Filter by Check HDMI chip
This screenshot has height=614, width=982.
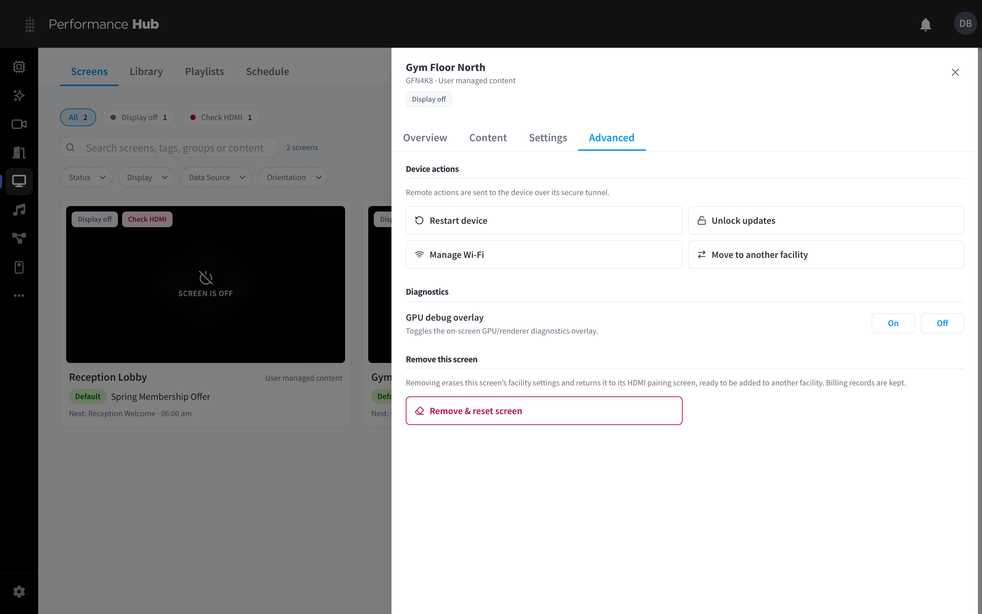[x=221, y=117]
